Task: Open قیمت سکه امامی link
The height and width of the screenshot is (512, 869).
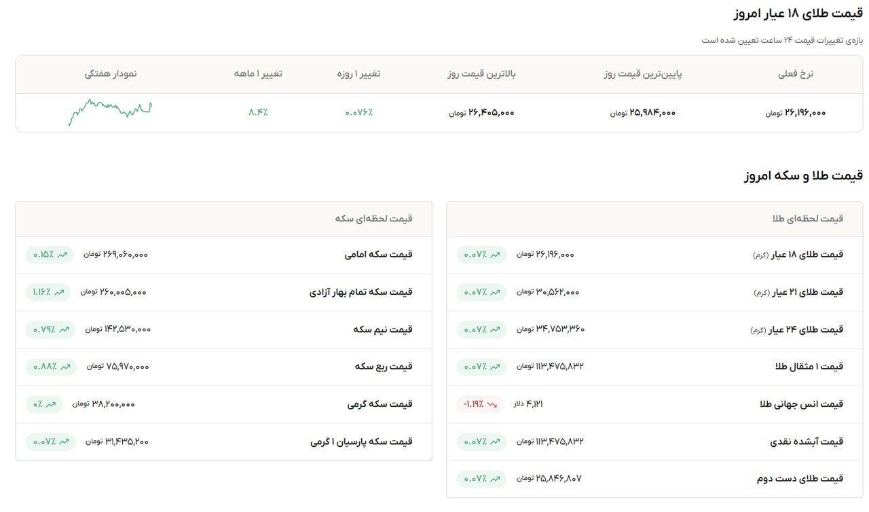Action: point(378,255)
